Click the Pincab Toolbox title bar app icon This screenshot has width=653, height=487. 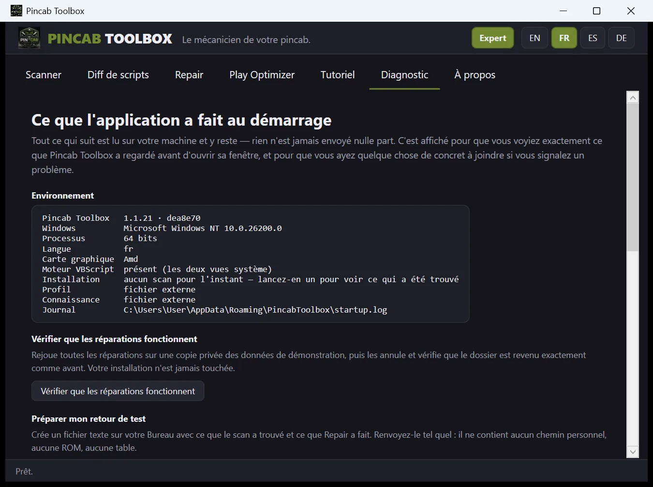click(16, 11)
